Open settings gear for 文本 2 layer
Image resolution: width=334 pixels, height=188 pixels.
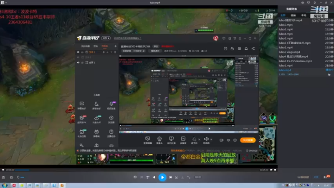point(104,52)
